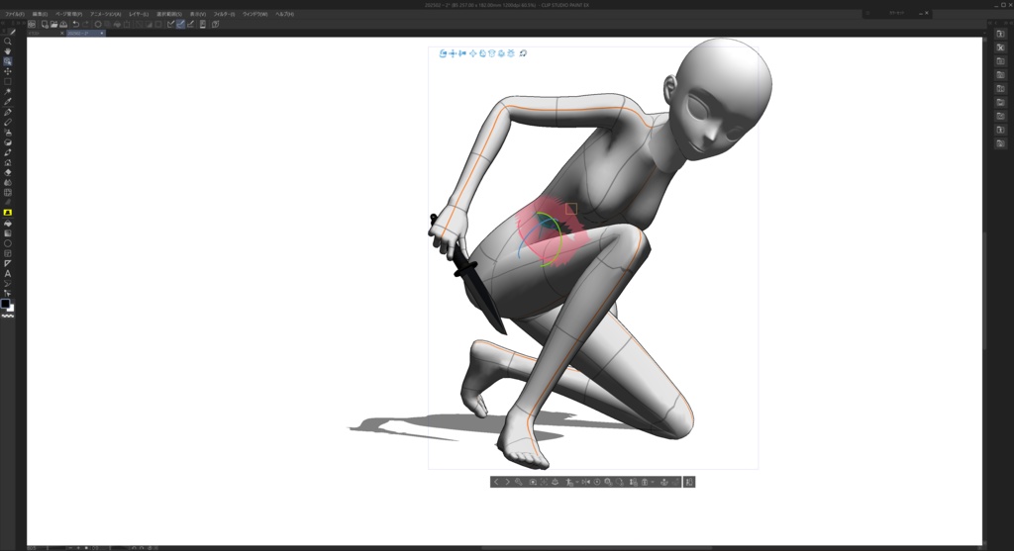Image resolution: width=1014 pixels, height=551 pixels.
Task: Click next 3D object arrow in launcher
Action: click(507, 482)
